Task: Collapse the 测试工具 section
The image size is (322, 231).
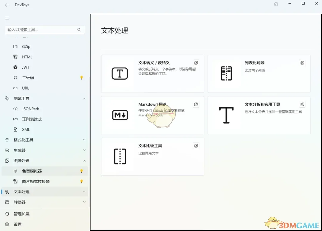Action: tap(84, 98)
